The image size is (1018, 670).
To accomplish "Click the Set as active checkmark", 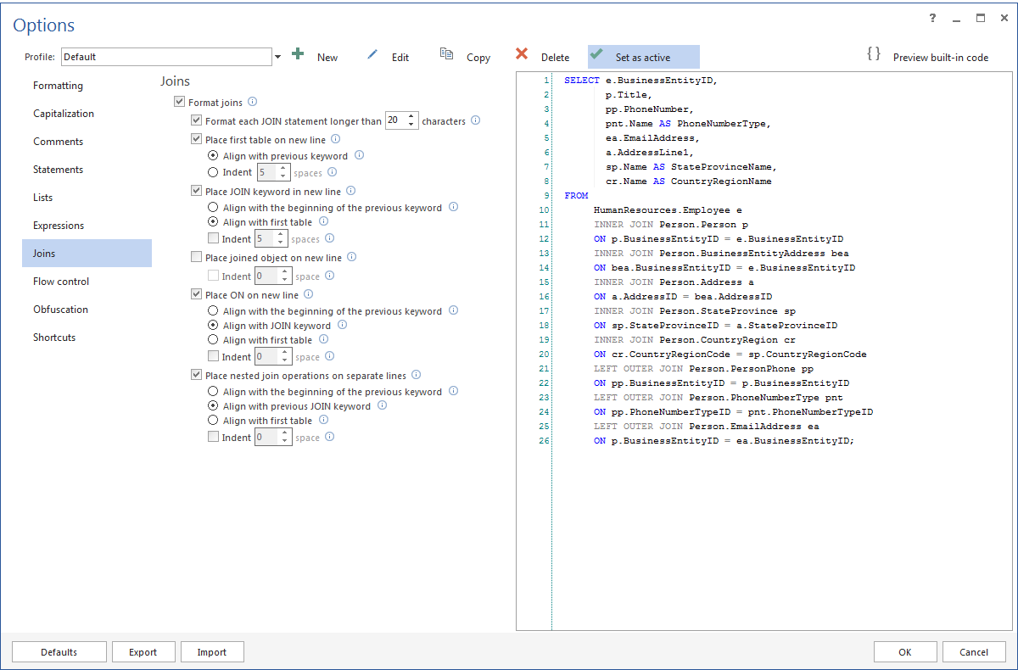I will pyautogui.click(x=597, y=53).
